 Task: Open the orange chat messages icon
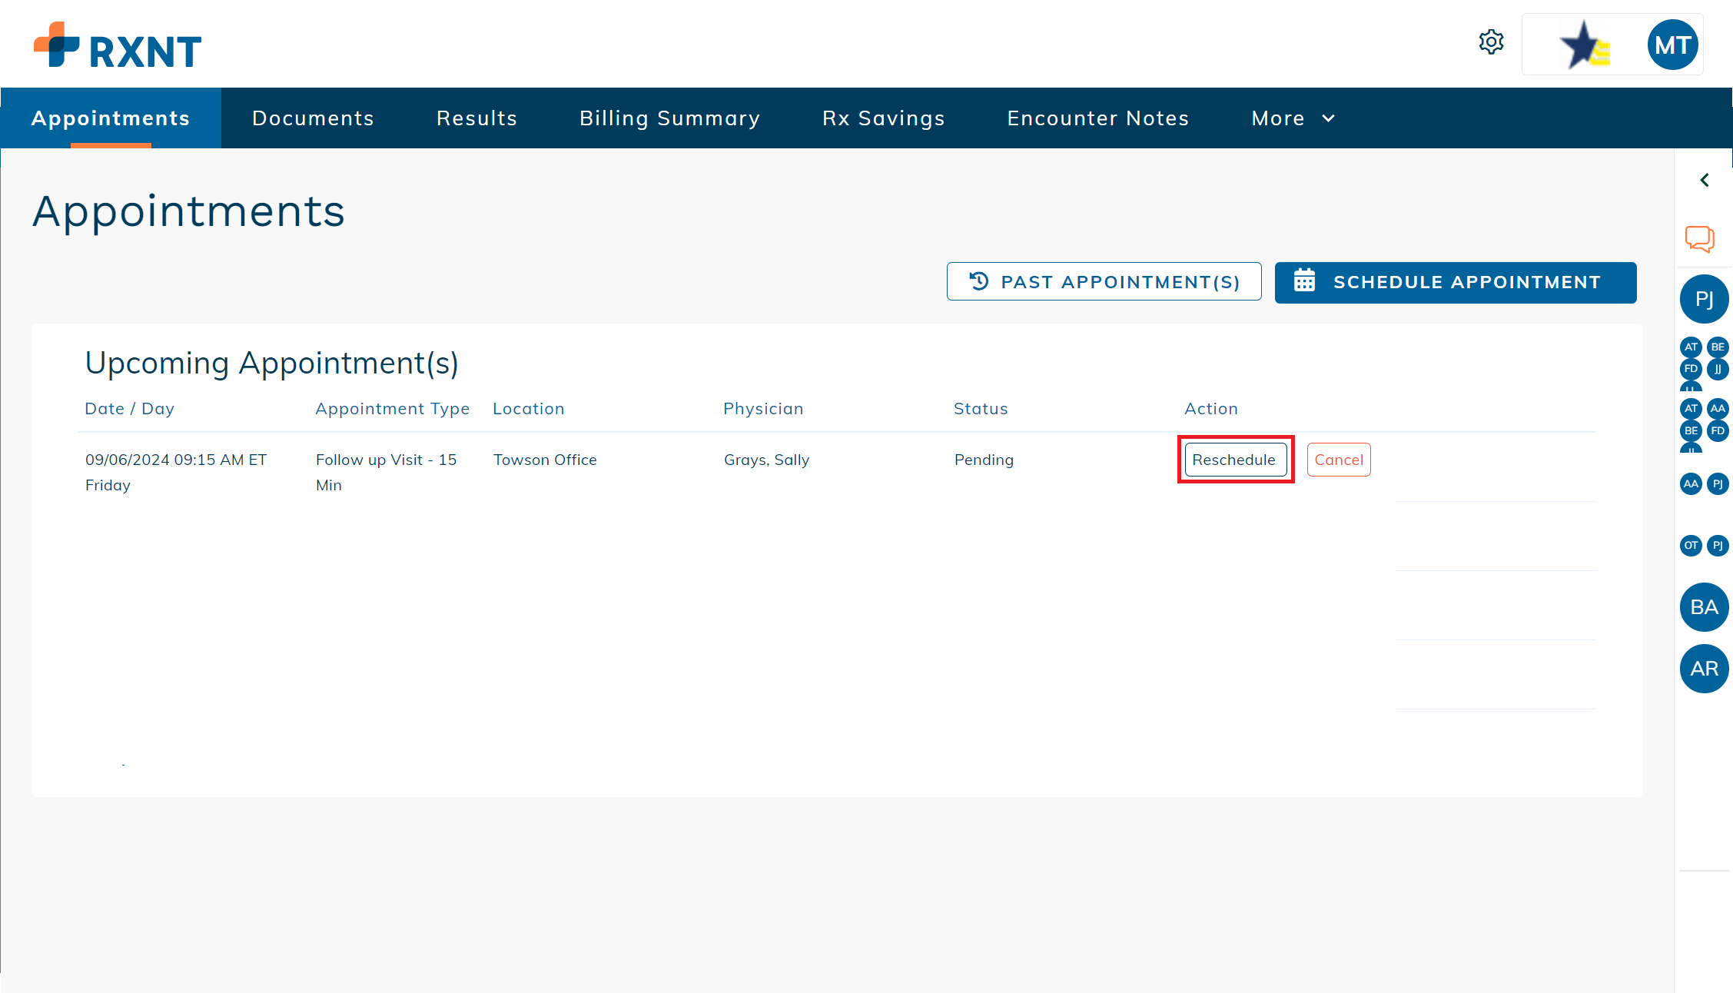(x=1700, y=238)
